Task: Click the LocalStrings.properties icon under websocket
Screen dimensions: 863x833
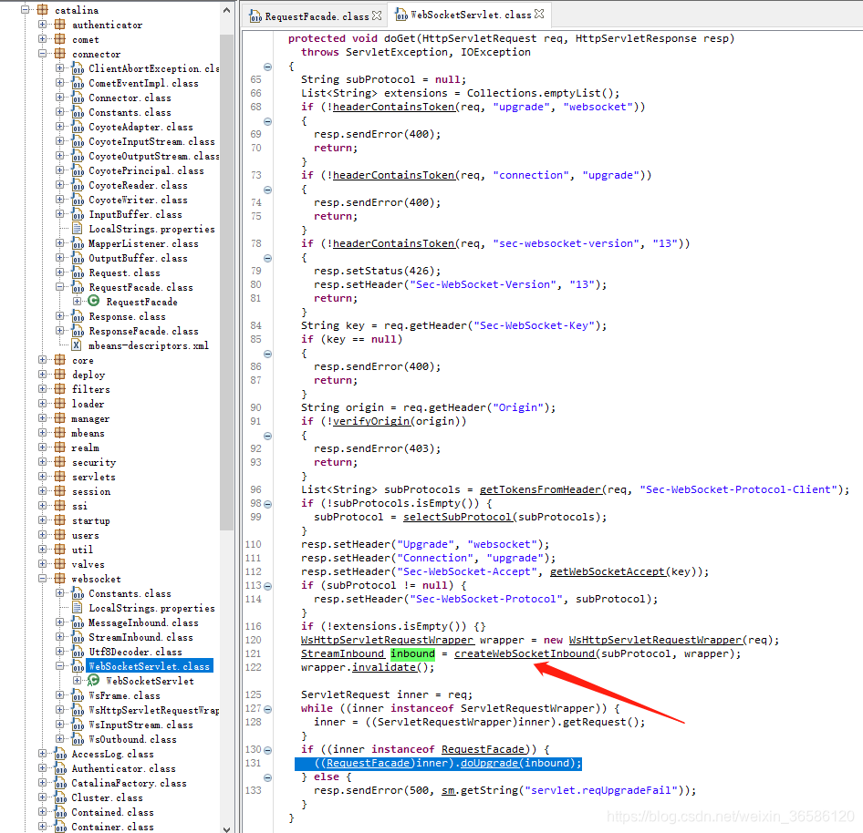Action: 78,608
